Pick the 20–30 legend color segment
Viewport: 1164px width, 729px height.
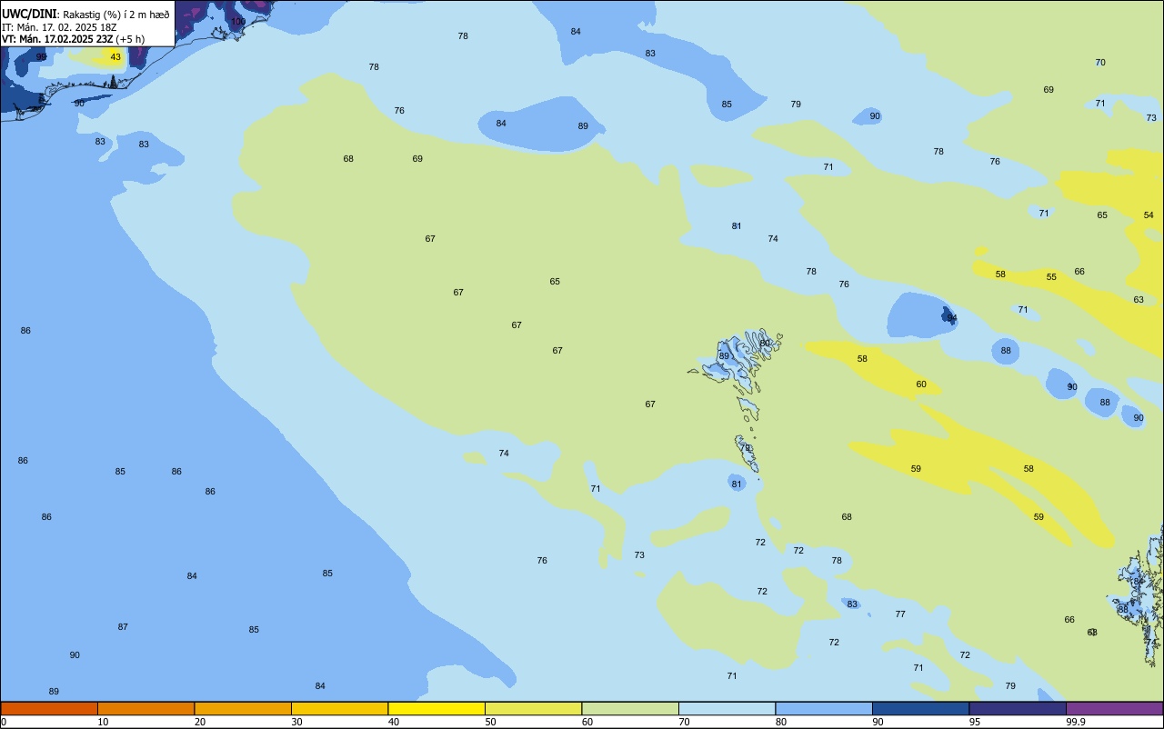243,708
